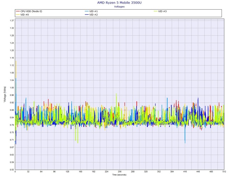Click the yellow VID #0 legend line
This screenshot has width=239, height=179.
coord(18,15)
